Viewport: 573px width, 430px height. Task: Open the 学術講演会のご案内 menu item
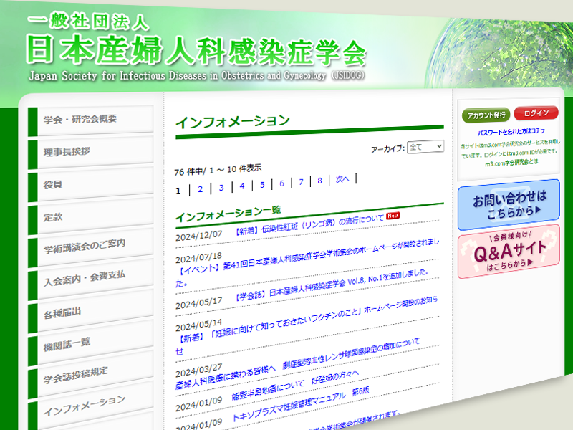tap(85, 245)
